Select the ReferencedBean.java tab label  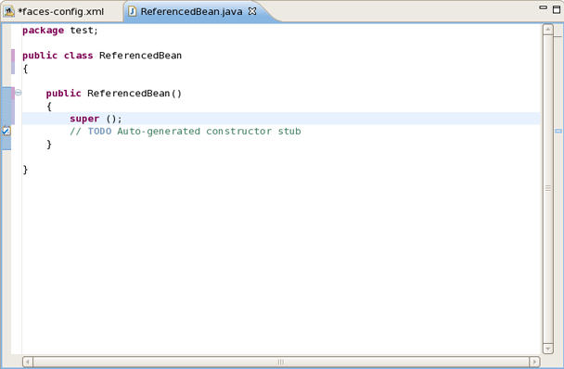(x=191, y=11)
